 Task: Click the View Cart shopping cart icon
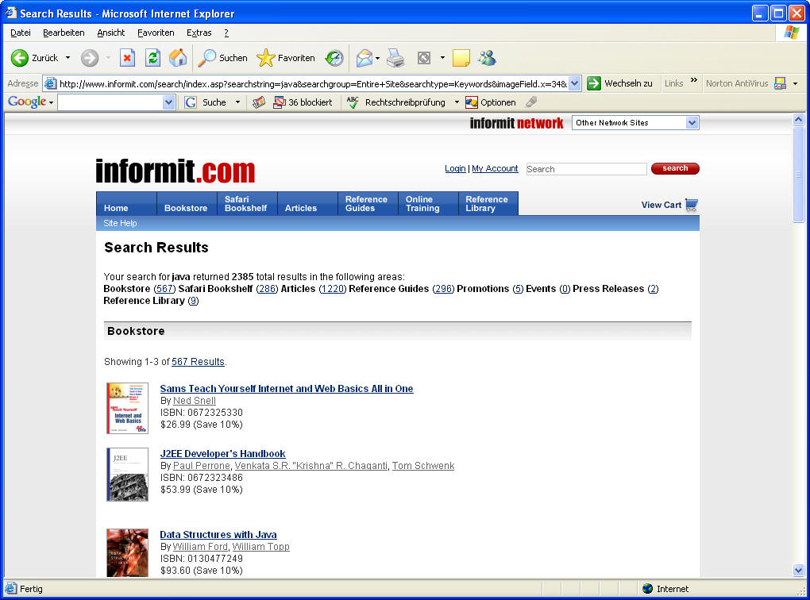pos(692,205)
